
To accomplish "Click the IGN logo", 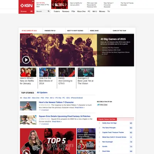I will [x=27, y=5].
